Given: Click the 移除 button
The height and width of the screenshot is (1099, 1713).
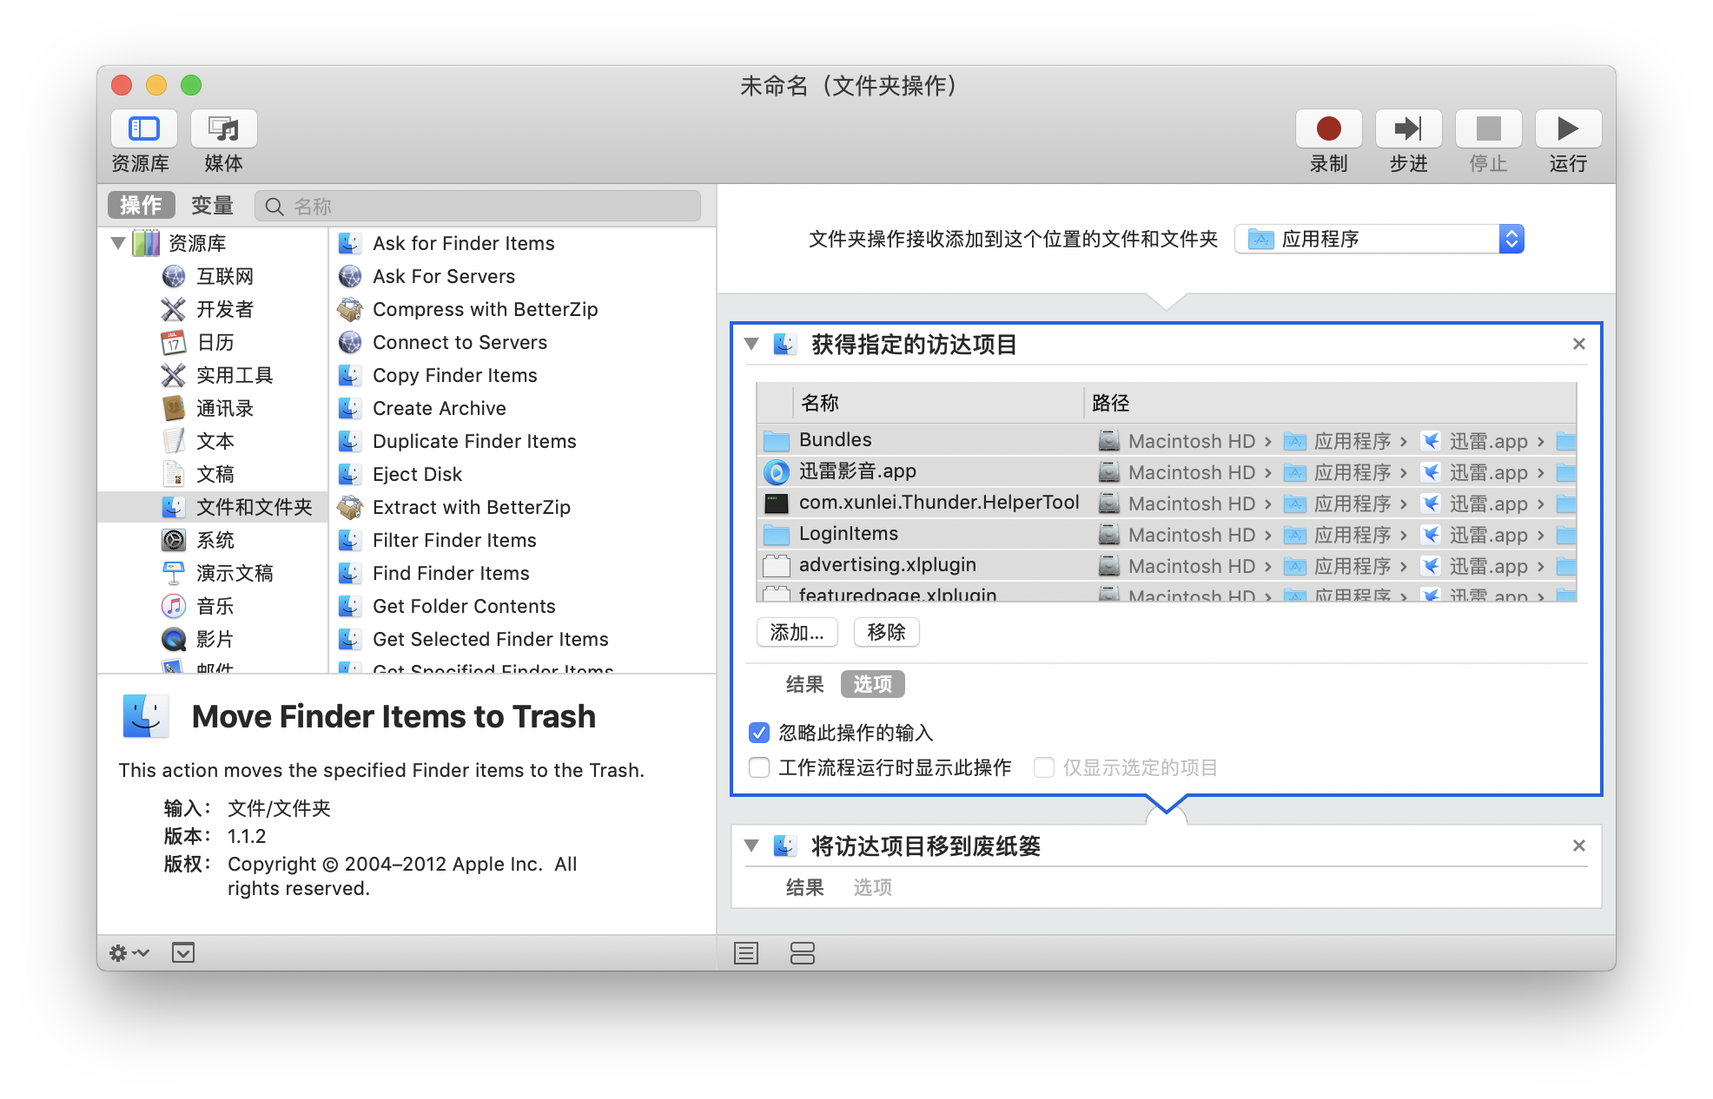Looking at the screenshot, I should [x=886, y=632].
